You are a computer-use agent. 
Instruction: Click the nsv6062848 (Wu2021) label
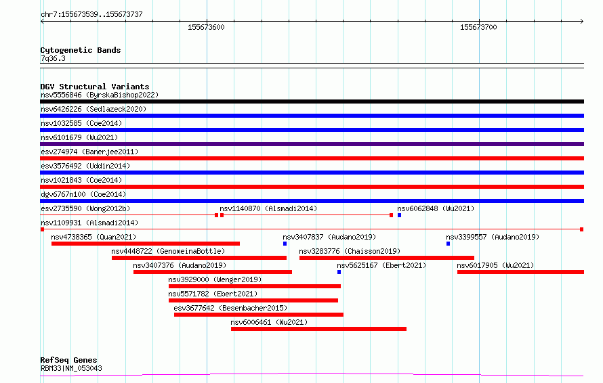[x=436, y=208]
